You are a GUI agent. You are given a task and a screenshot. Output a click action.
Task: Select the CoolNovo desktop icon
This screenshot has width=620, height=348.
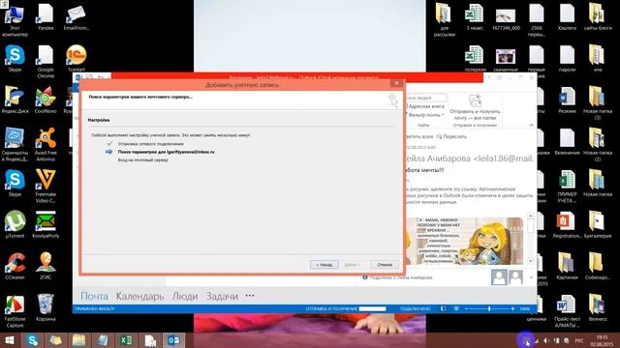[x=46, y=101]
